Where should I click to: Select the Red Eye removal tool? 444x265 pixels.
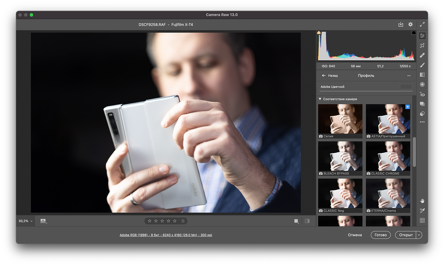click(x=422, y=94)
